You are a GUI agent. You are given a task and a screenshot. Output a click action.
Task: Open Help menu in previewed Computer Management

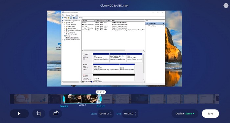click(x=77, y=15)
